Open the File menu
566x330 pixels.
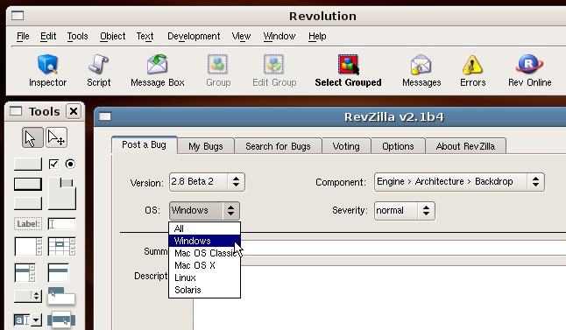23,36
